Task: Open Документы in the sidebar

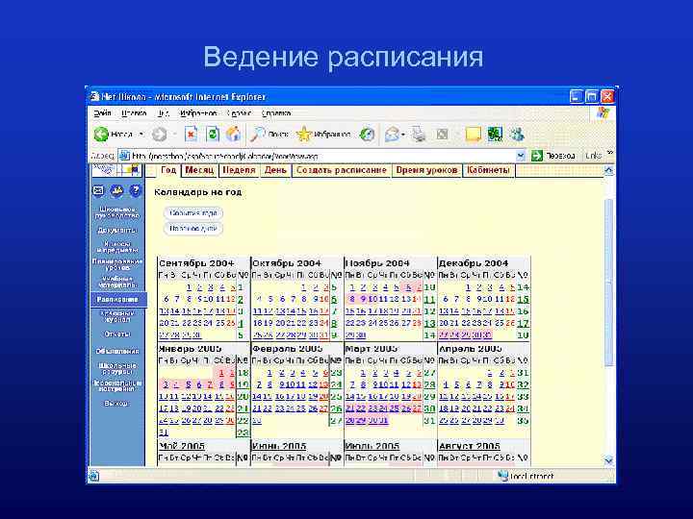Action: tap(117, 230)
